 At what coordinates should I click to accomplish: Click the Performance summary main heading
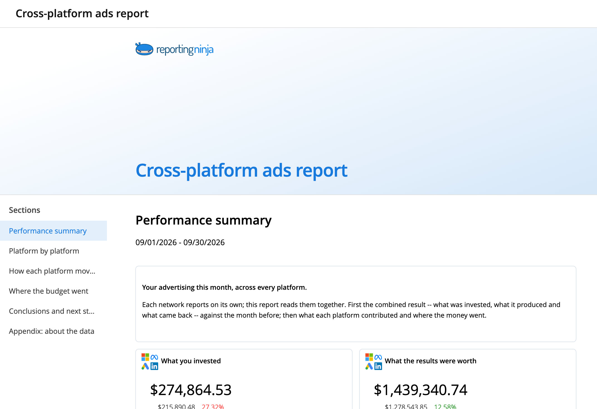click(204, 220)
